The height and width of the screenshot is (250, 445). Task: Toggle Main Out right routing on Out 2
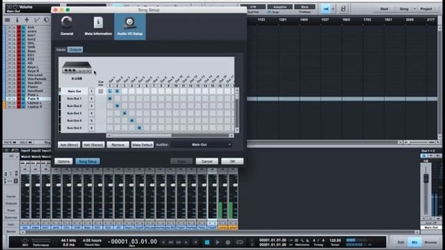pyautogui.click(x=118, y=91)
